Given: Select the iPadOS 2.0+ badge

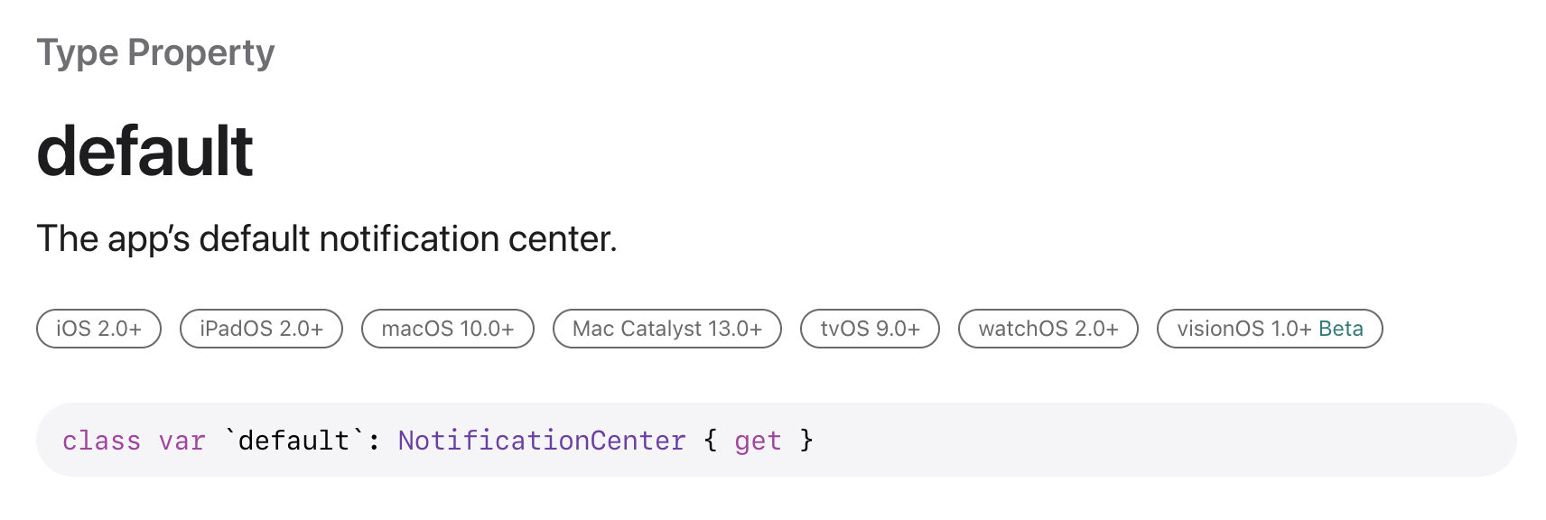Looking at the screenshot, I should 261,329.
